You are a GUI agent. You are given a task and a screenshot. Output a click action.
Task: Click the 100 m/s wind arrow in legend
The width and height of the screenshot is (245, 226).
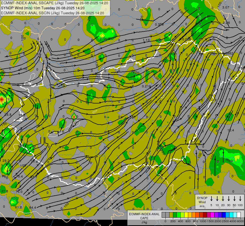pos(240,199)
